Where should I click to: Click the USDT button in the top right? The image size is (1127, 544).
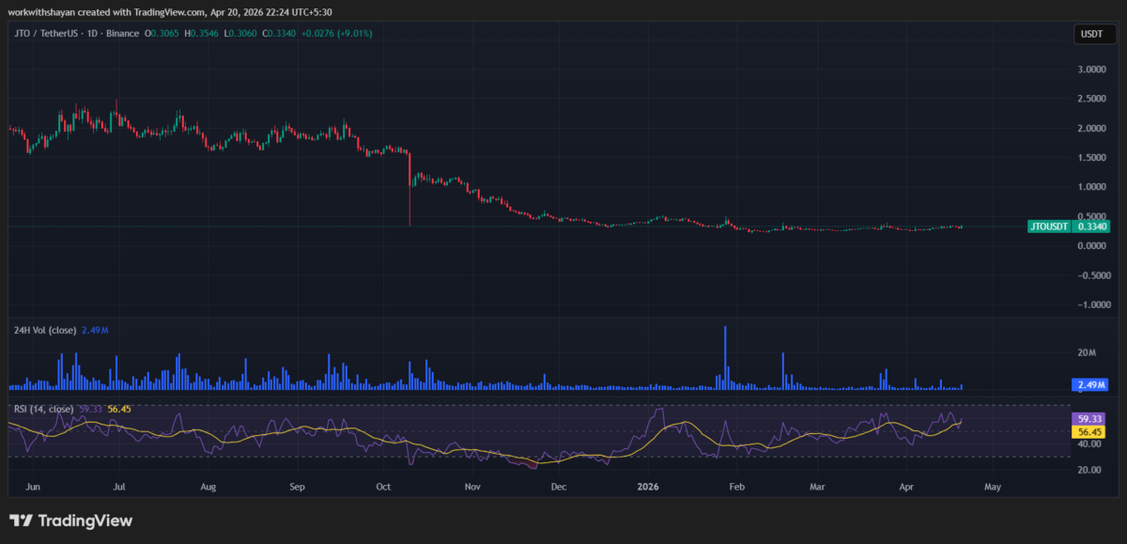(1091, 33)
